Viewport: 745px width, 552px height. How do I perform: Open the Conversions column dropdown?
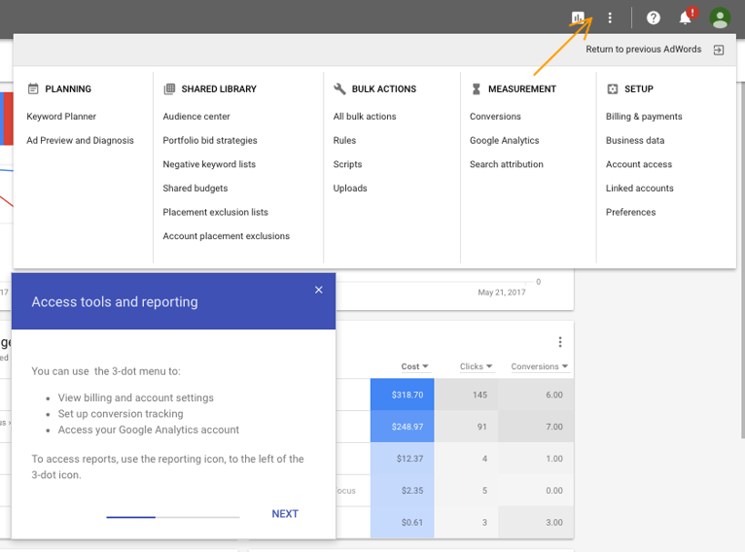(539, 366)
